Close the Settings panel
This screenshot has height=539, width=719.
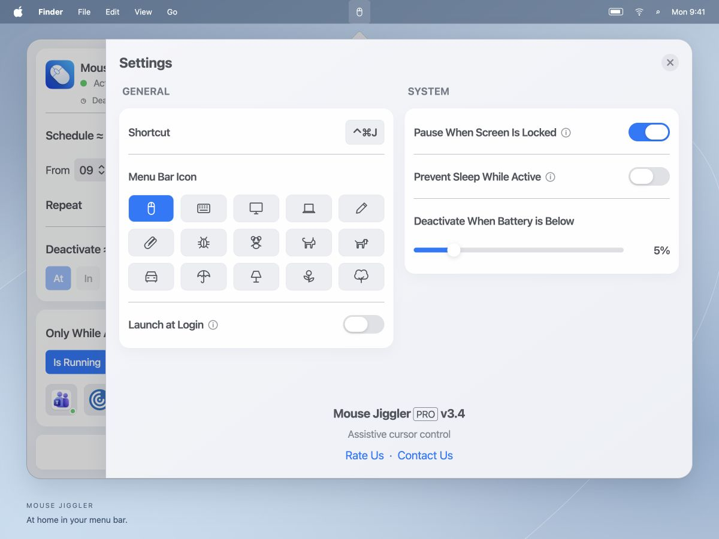(x=670, y=63)
